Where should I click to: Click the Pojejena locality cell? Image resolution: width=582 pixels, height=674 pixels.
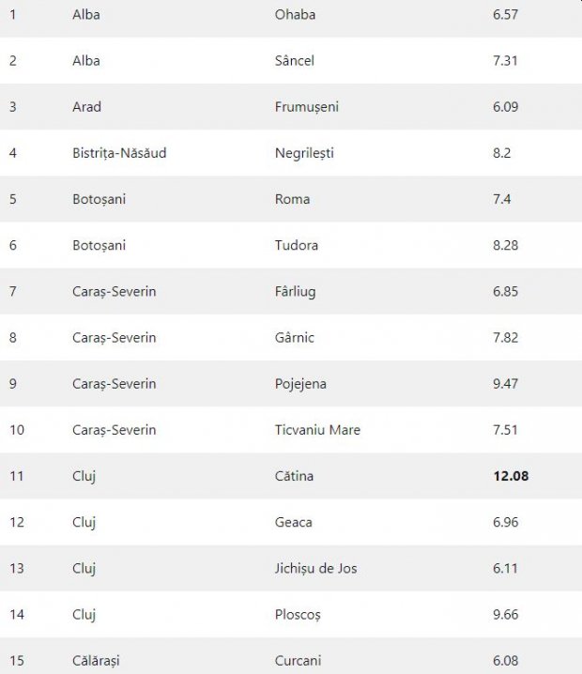(x=300, y=384)
